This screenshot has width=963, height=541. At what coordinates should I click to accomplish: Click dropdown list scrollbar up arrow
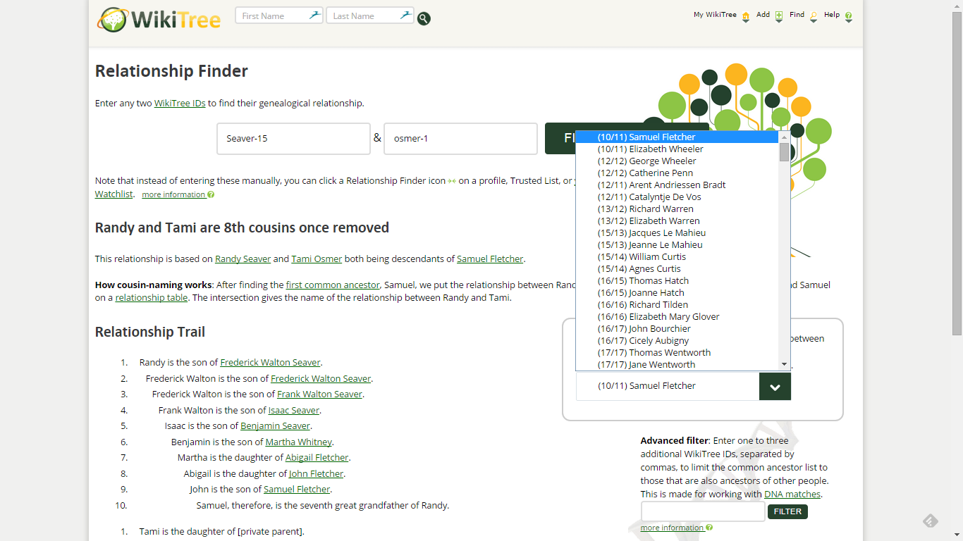click(784, 137)
